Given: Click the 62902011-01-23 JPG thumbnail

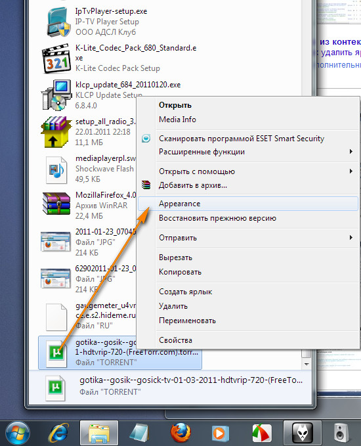Looking at the screenshot, I should [x=55, y=279].
